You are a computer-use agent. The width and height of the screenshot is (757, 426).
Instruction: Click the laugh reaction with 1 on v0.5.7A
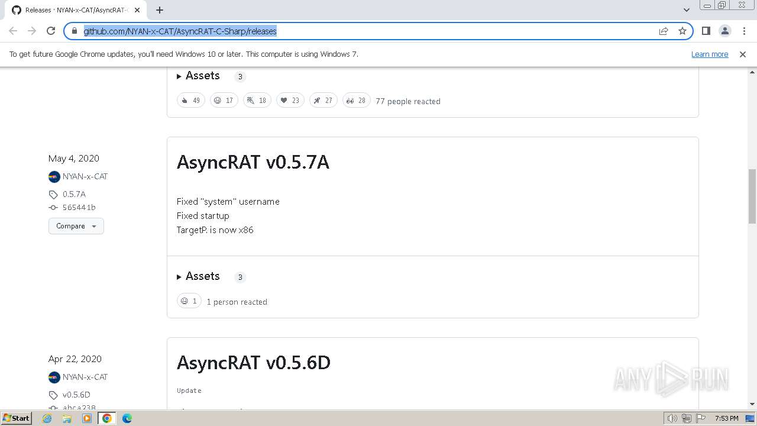pyautogui.click(x=189, y=301)
